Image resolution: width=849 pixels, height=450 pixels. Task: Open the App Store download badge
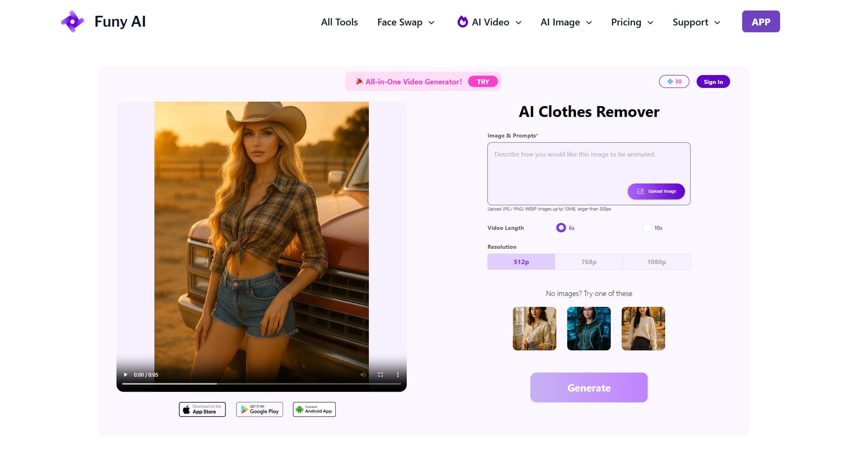pyautogui.click(x=202, y=409)
